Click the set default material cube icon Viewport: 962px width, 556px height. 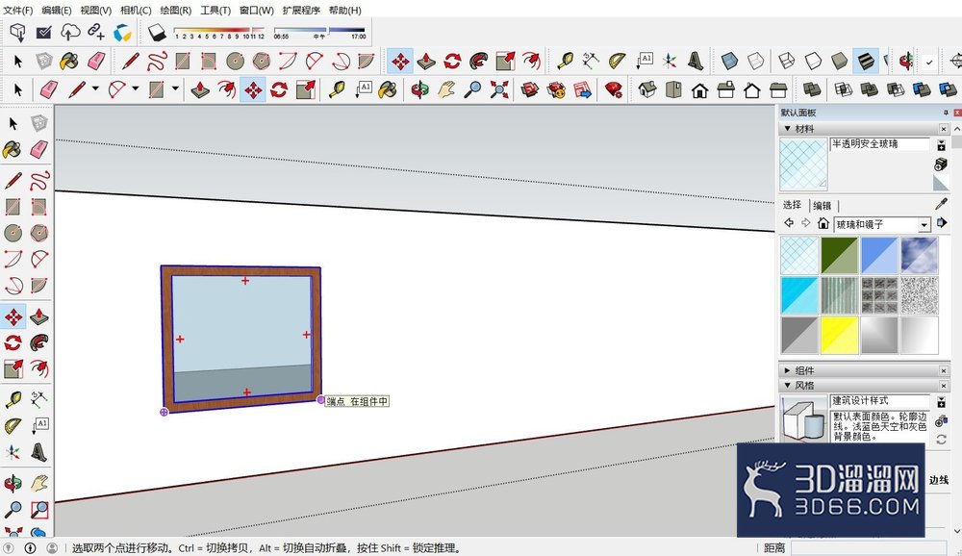(x=941, y=164)
